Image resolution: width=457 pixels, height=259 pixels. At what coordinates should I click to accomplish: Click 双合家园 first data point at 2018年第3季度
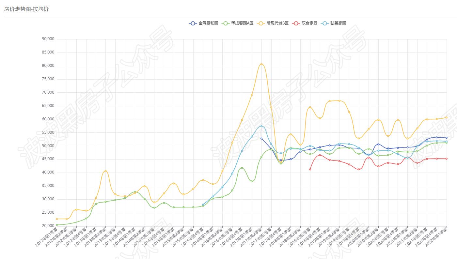click(310, 169)
